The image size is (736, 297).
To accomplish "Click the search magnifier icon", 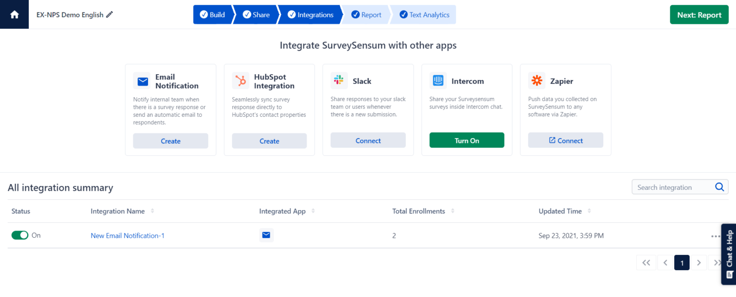I will pos(719,187).
